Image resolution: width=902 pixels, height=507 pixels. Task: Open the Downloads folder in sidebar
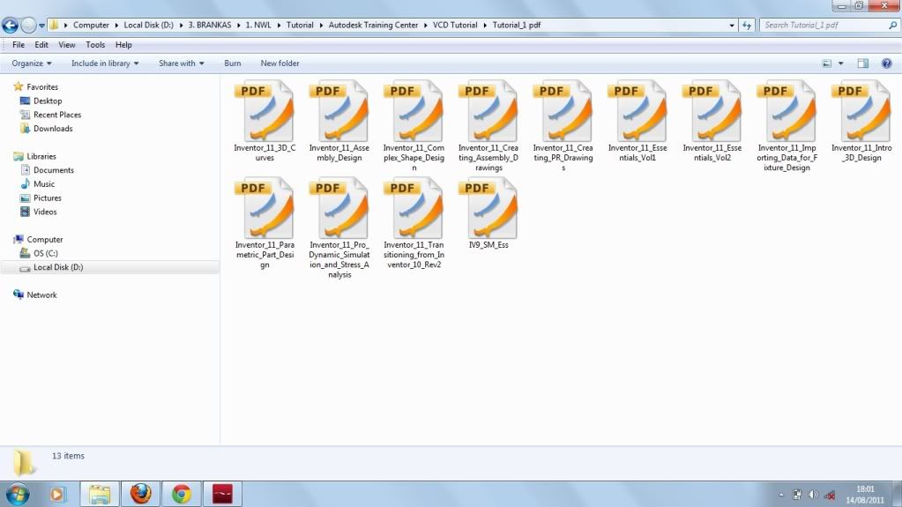click(x=53, y=129)
